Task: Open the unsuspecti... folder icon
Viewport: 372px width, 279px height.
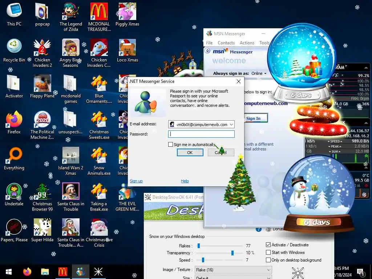Action: [71, 122]
